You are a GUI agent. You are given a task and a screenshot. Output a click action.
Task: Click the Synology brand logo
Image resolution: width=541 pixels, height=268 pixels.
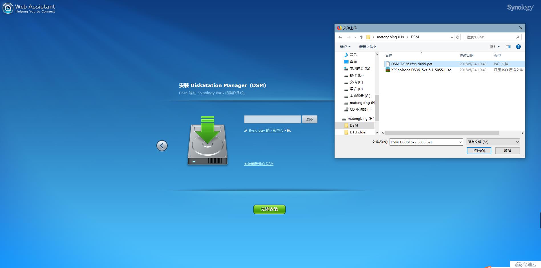[x=520, y=8]
